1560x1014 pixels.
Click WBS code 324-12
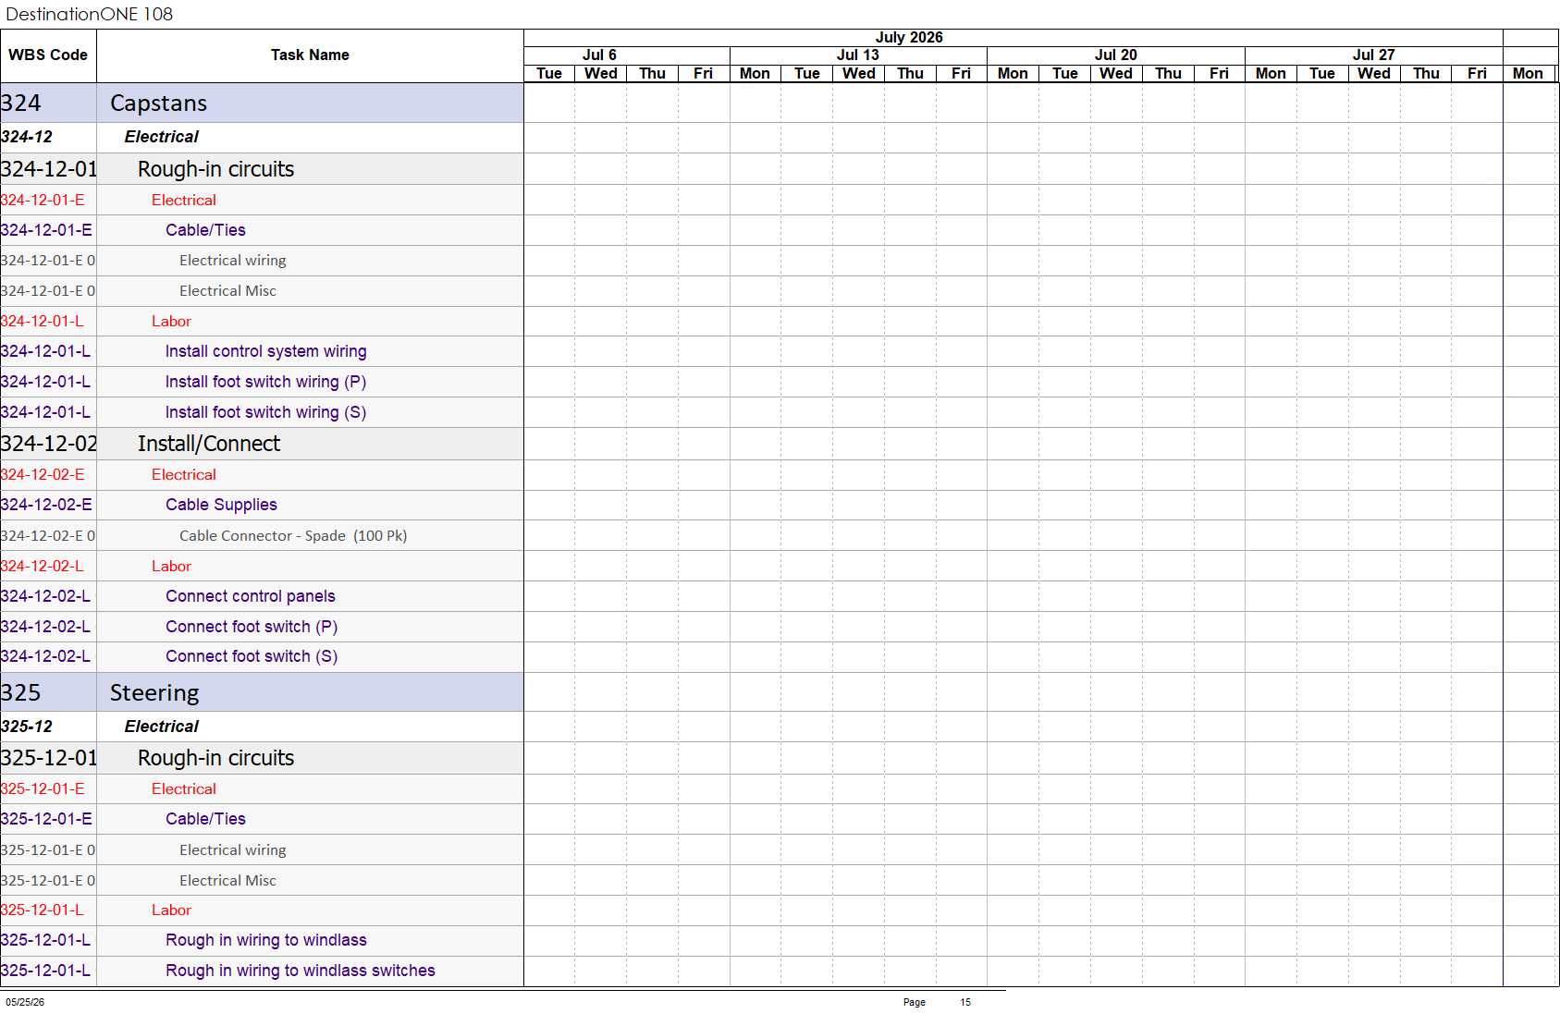click(27, 137)
